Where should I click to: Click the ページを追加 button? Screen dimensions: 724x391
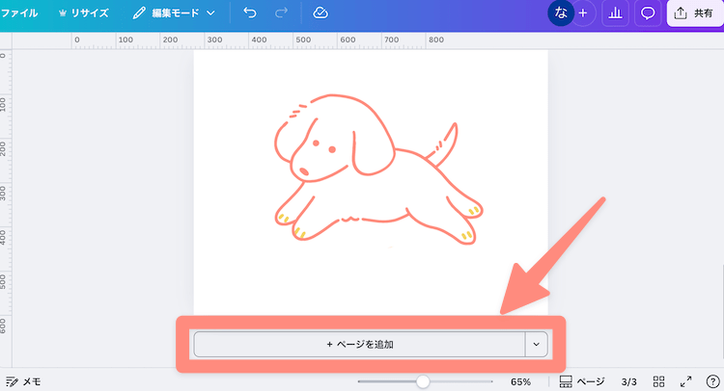tap(359, 344)
